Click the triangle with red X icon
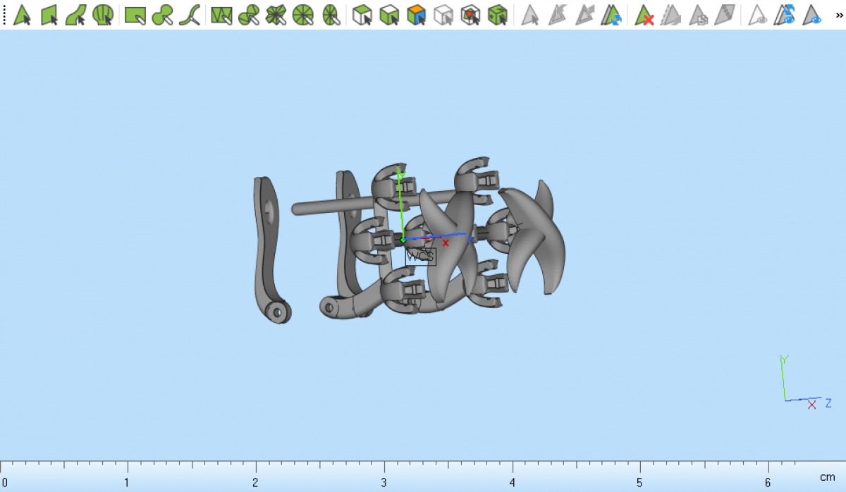Screen dimensions: 846x492 coord(644,15)
